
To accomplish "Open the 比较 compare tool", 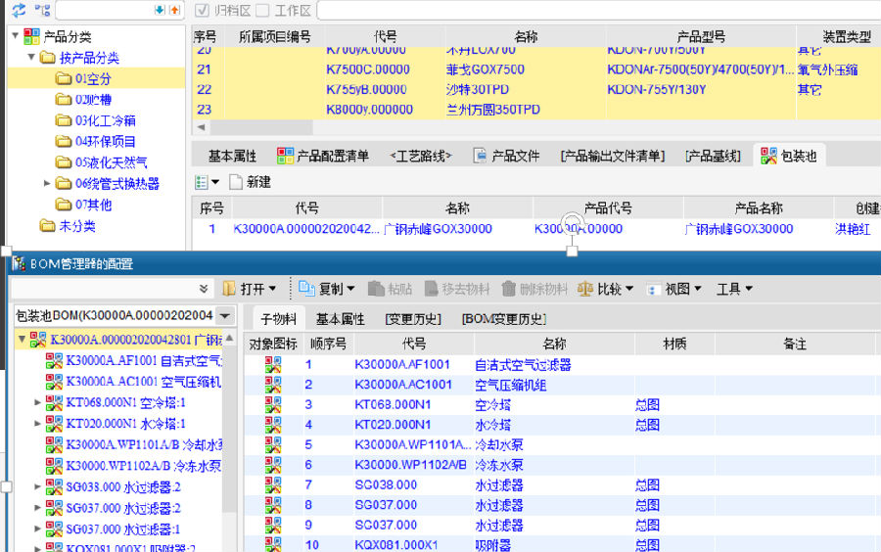I will point(606,289).
